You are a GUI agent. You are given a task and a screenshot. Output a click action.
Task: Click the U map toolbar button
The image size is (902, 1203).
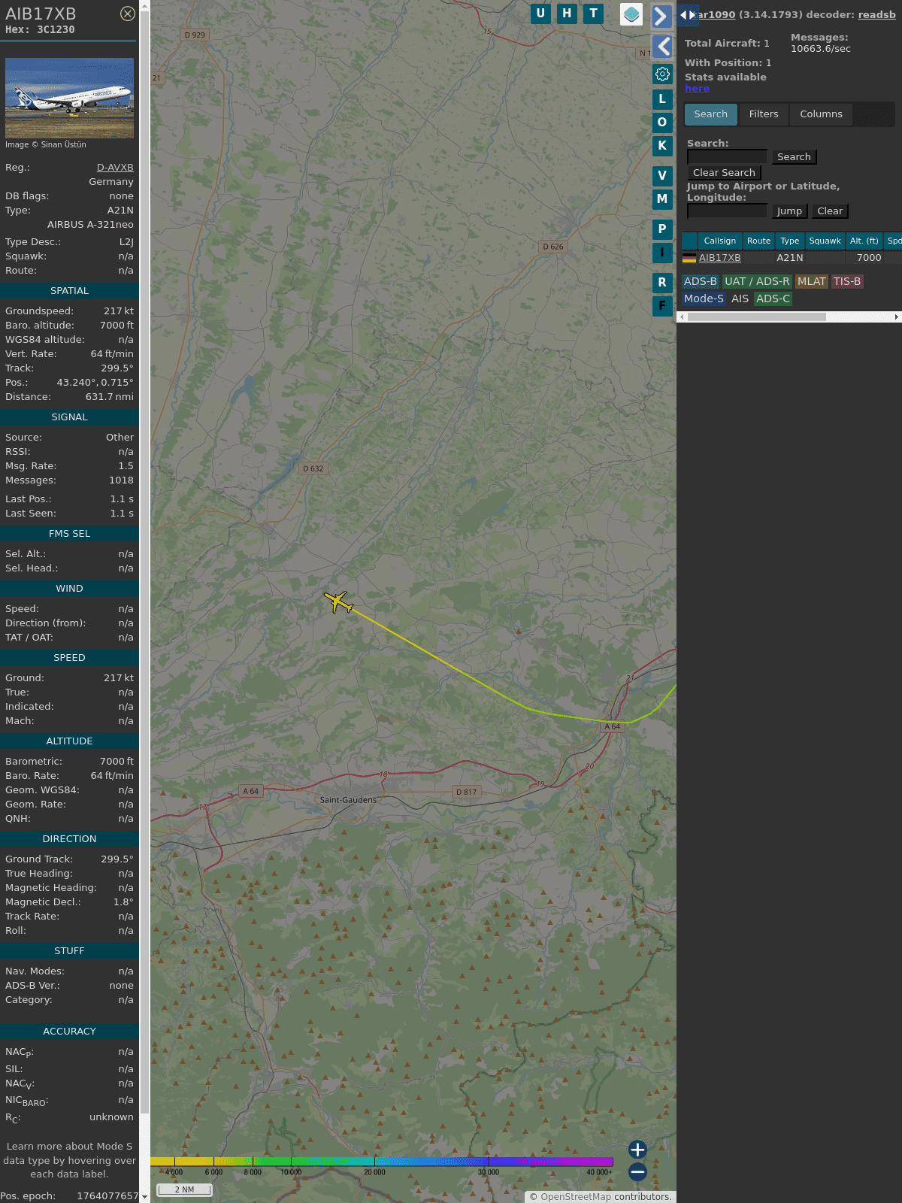[x=540, y=14]
